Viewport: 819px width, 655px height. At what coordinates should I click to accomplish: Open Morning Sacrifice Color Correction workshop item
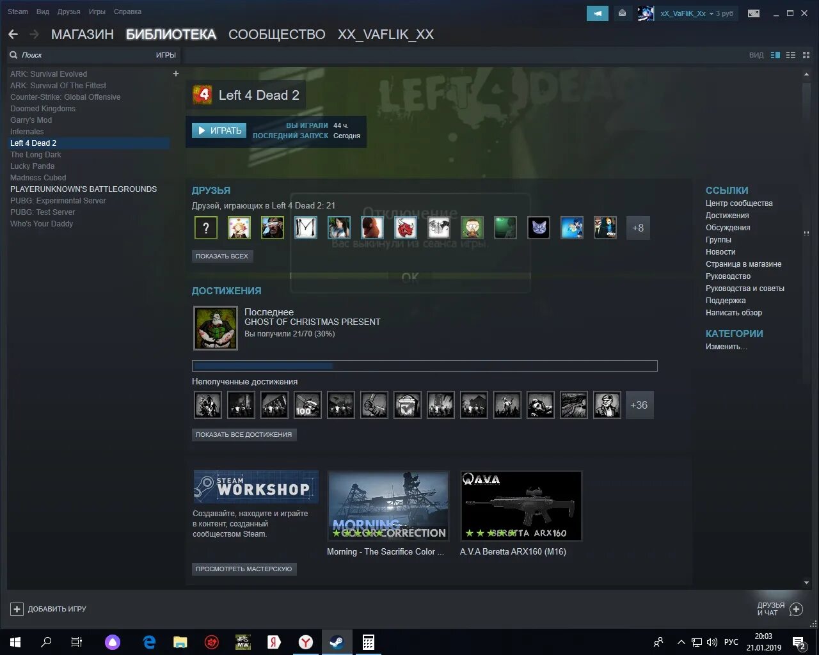pos(388,506)
